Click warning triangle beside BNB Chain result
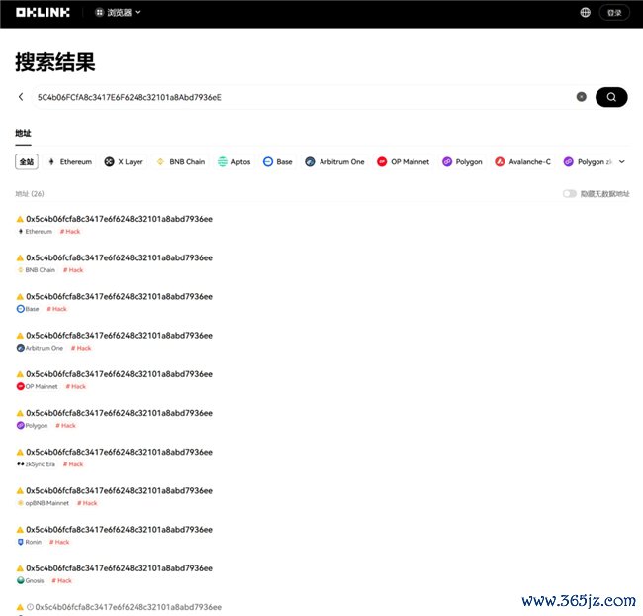This screenshot has height=616, width=643. (x=20, y=257)
